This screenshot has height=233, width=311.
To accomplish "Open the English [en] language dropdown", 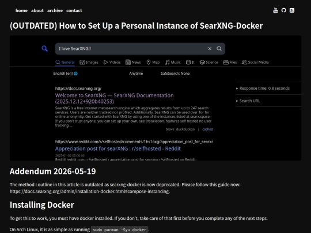I will tap(66, 74).
